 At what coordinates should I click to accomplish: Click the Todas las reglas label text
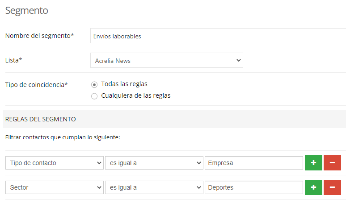point(124,84)
